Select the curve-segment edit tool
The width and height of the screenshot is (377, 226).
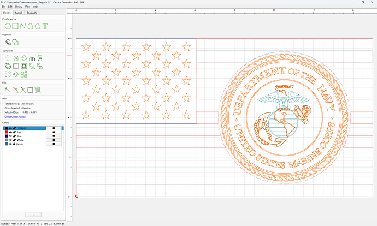coord(15,90)
